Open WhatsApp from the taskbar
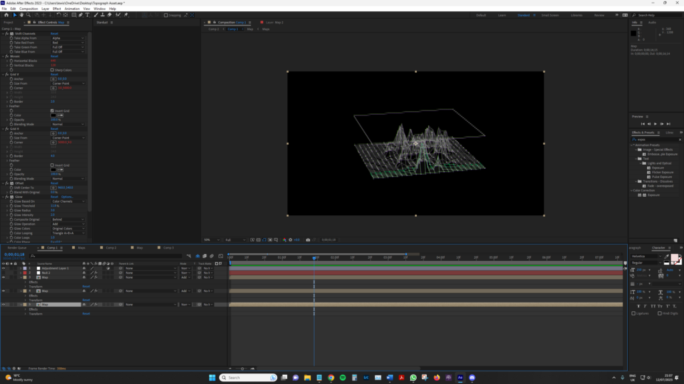 (413, 377)
